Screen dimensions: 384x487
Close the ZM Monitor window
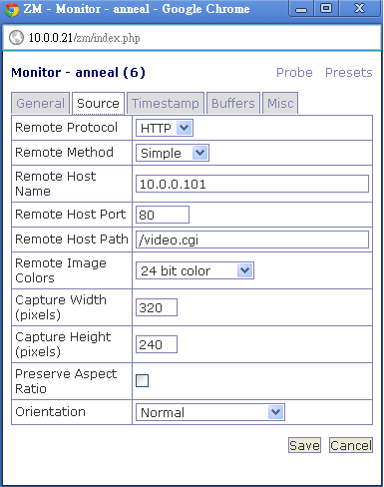point(359,9)
